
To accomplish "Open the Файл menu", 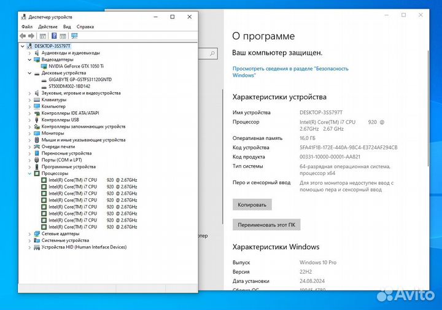I will tap(27, 27).
